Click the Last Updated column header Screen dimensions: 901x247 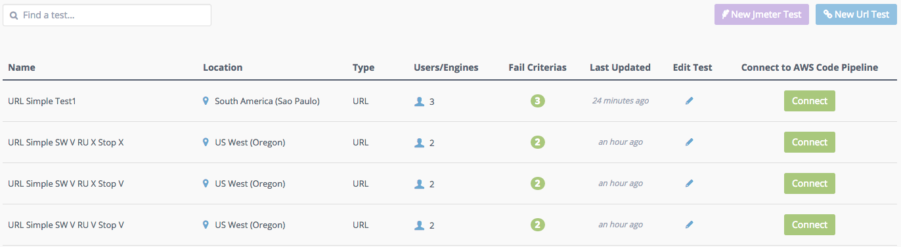[x=620, y=67]
